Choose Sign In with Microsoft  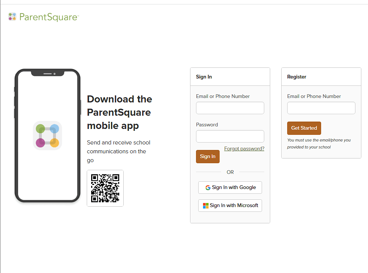click(x=230, y=206)
